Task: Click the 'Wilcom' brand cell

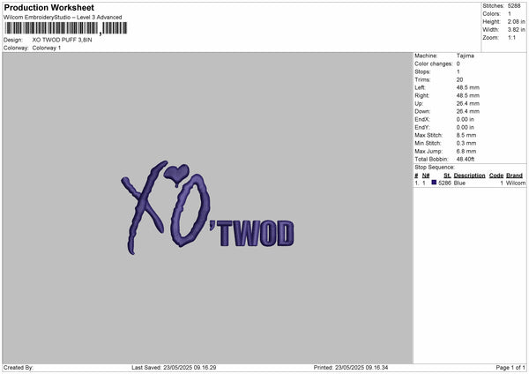Action: coord(516,183)
